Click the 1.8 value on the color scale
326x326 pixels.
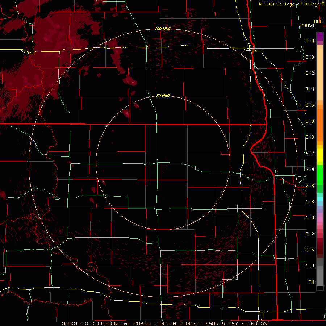310,202
